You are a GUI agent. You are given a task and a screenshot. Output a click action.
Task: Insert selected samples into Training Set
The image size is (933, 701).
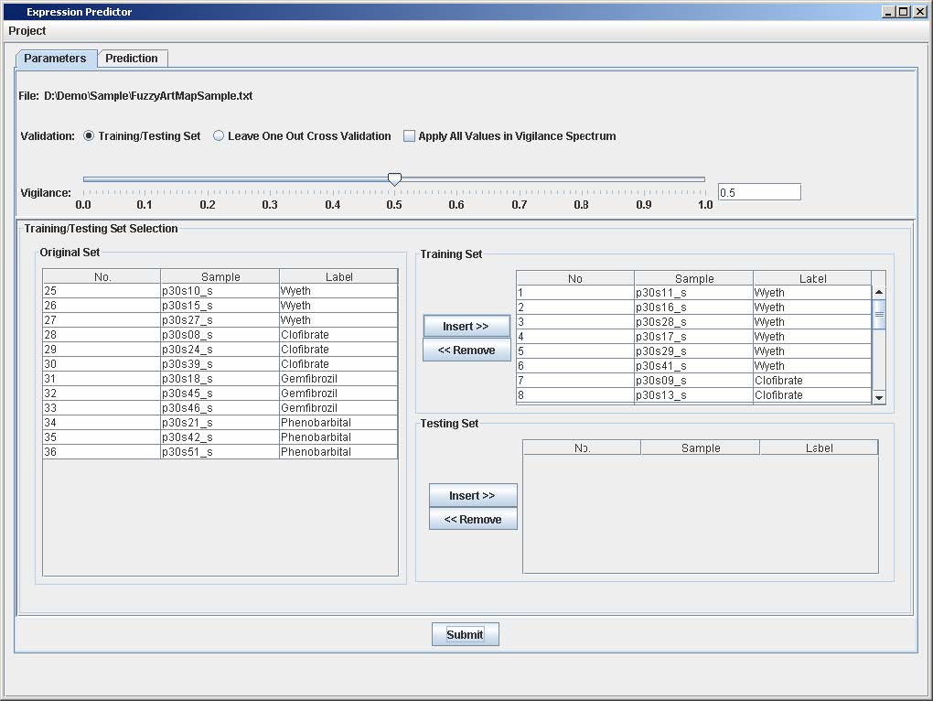click(x=466, y=326)
